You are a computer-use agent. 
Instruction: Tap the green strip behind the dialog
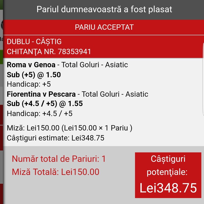pos(2,57)
